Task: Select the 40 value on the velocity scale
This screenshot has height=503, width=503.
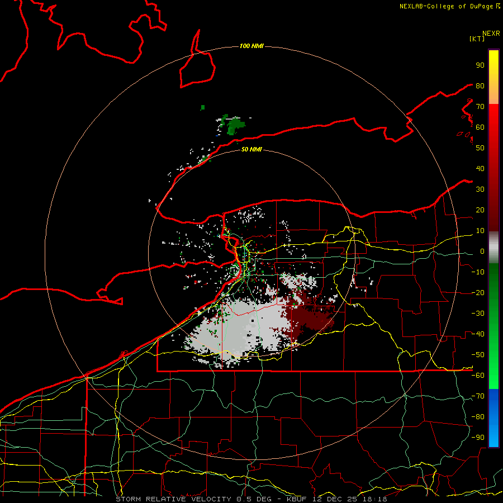Action: point(480,169)
